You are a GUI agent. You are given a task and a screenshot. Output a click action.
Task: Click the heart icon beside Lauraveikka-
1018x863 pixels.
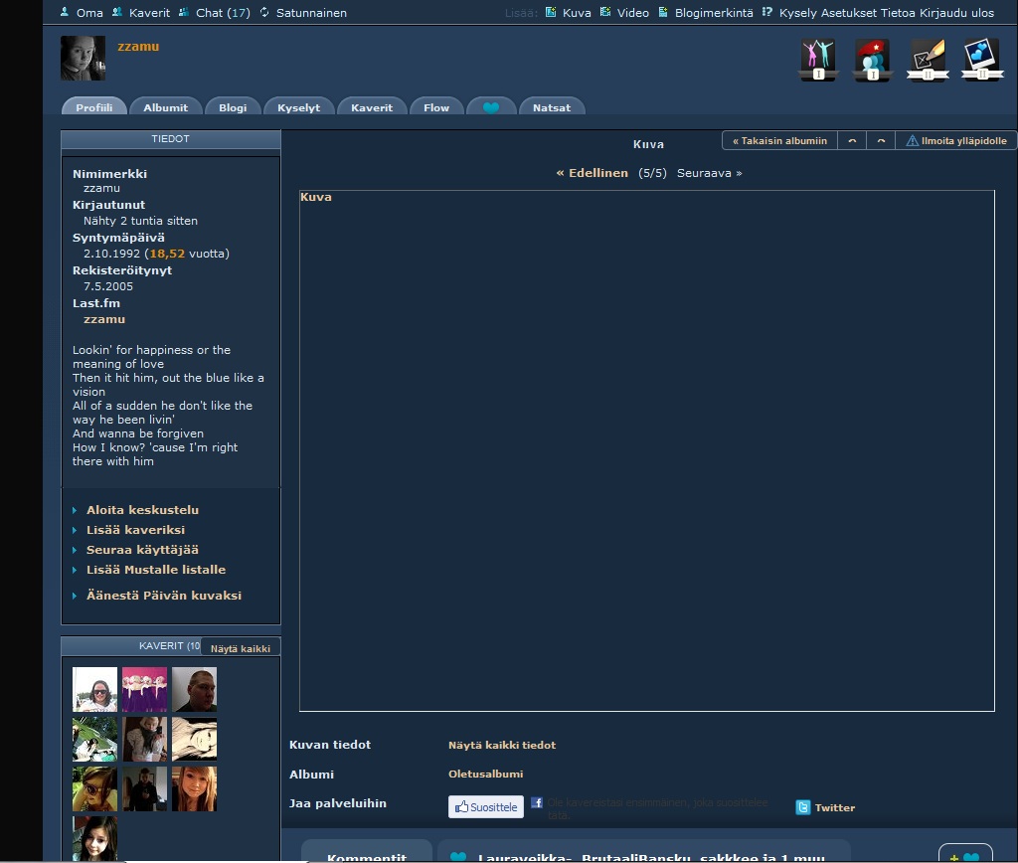(x=458, y=857)
